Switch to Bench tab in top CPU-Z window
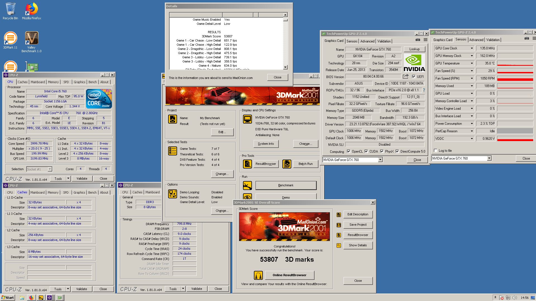Viewport: 536px width, 301px height. pyautogui.click(x=92, y=82)
